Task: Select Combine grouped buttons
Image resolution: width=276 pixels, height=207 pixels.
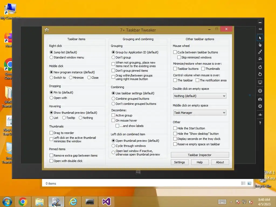Action: [130, 99]
